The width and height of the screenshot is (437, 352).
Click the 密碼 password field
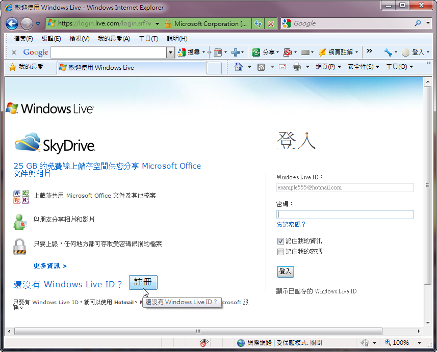(x=345, y=214)
